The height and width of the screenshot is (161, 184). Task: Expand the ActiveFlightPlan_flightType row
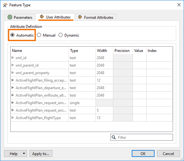[13, 118]
